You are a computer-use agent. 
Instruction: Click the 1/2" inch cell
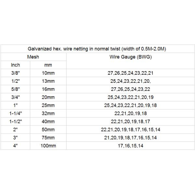[15, 81]
